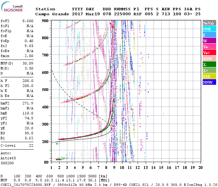Click the 200 km height axis label
The height and width of the screenshot is (187, 218).
point(45,141)
